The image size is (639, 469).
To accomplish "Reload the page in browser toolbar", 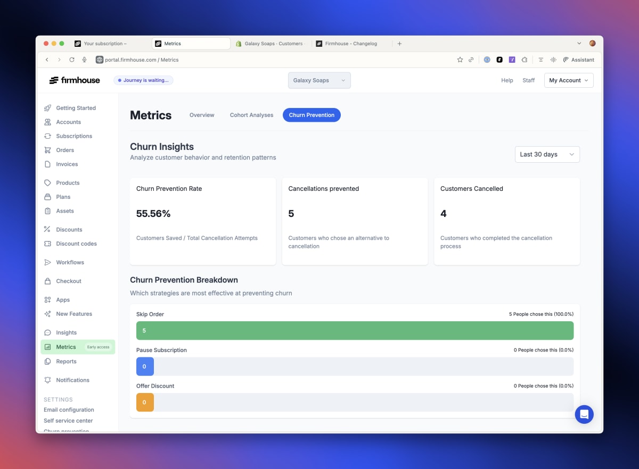I will (71, 60).
